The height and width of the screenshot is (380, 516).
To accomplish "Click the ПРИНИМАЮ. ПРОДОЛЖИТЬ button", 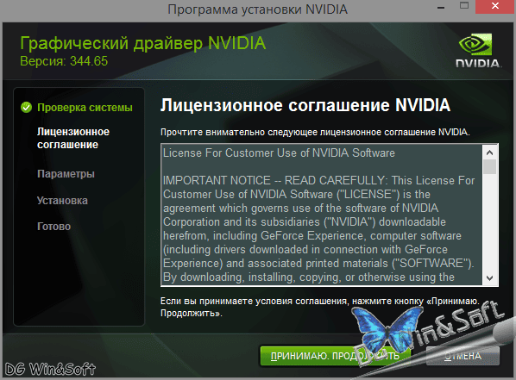I will 335,356.
